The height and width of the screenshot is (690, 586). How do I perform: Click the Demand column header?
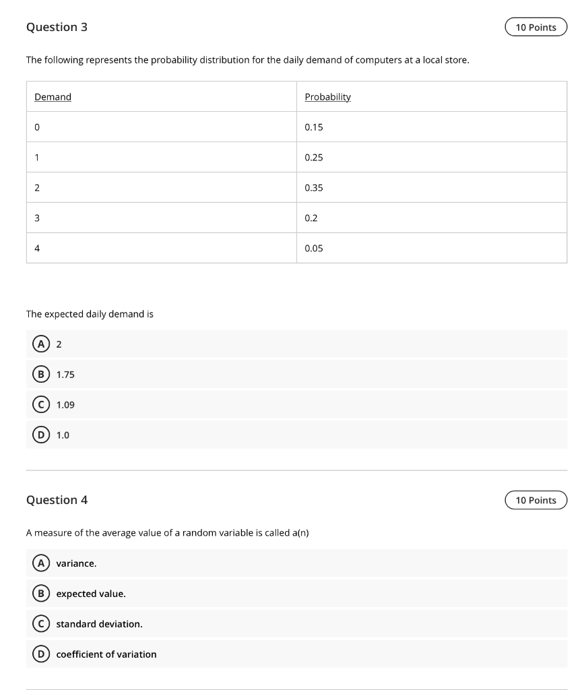(53, 97)
